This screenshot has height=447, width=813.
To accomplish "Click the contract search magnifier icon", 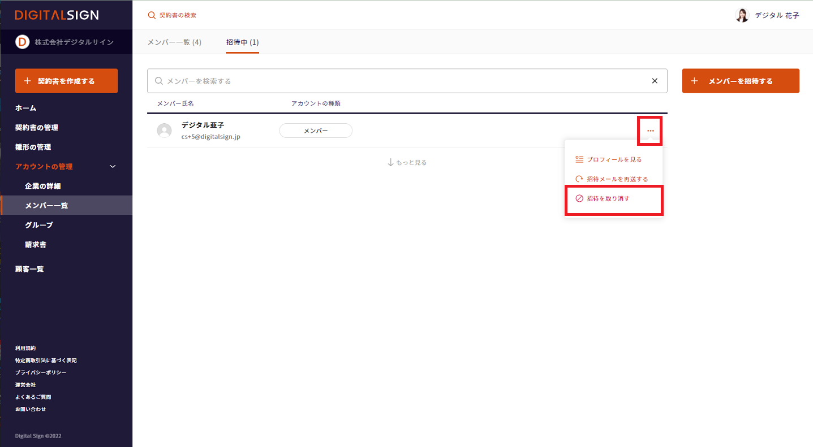I will click(x=151, y=15).
